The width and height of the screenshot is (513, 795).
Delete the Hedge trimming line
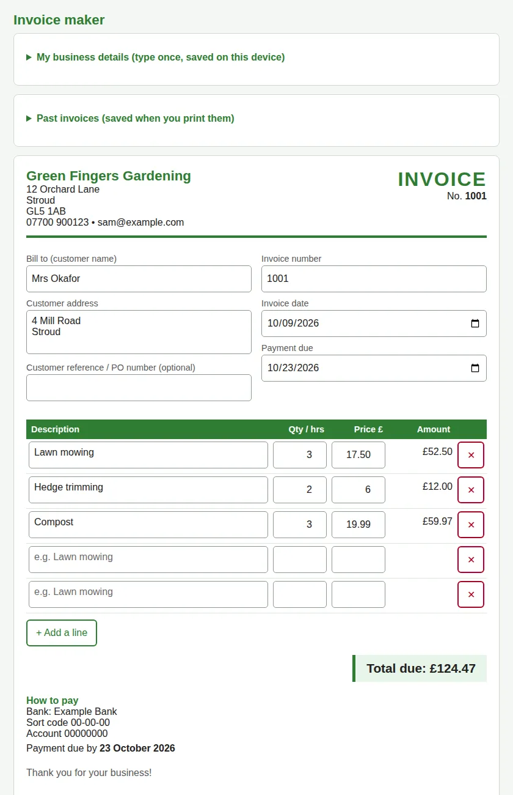(471, 490)
